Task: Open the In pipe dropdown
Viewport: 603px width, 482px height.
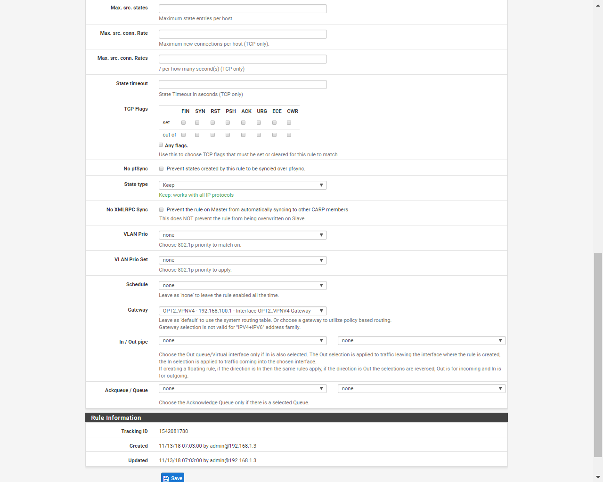Action: tap(243, 340)
